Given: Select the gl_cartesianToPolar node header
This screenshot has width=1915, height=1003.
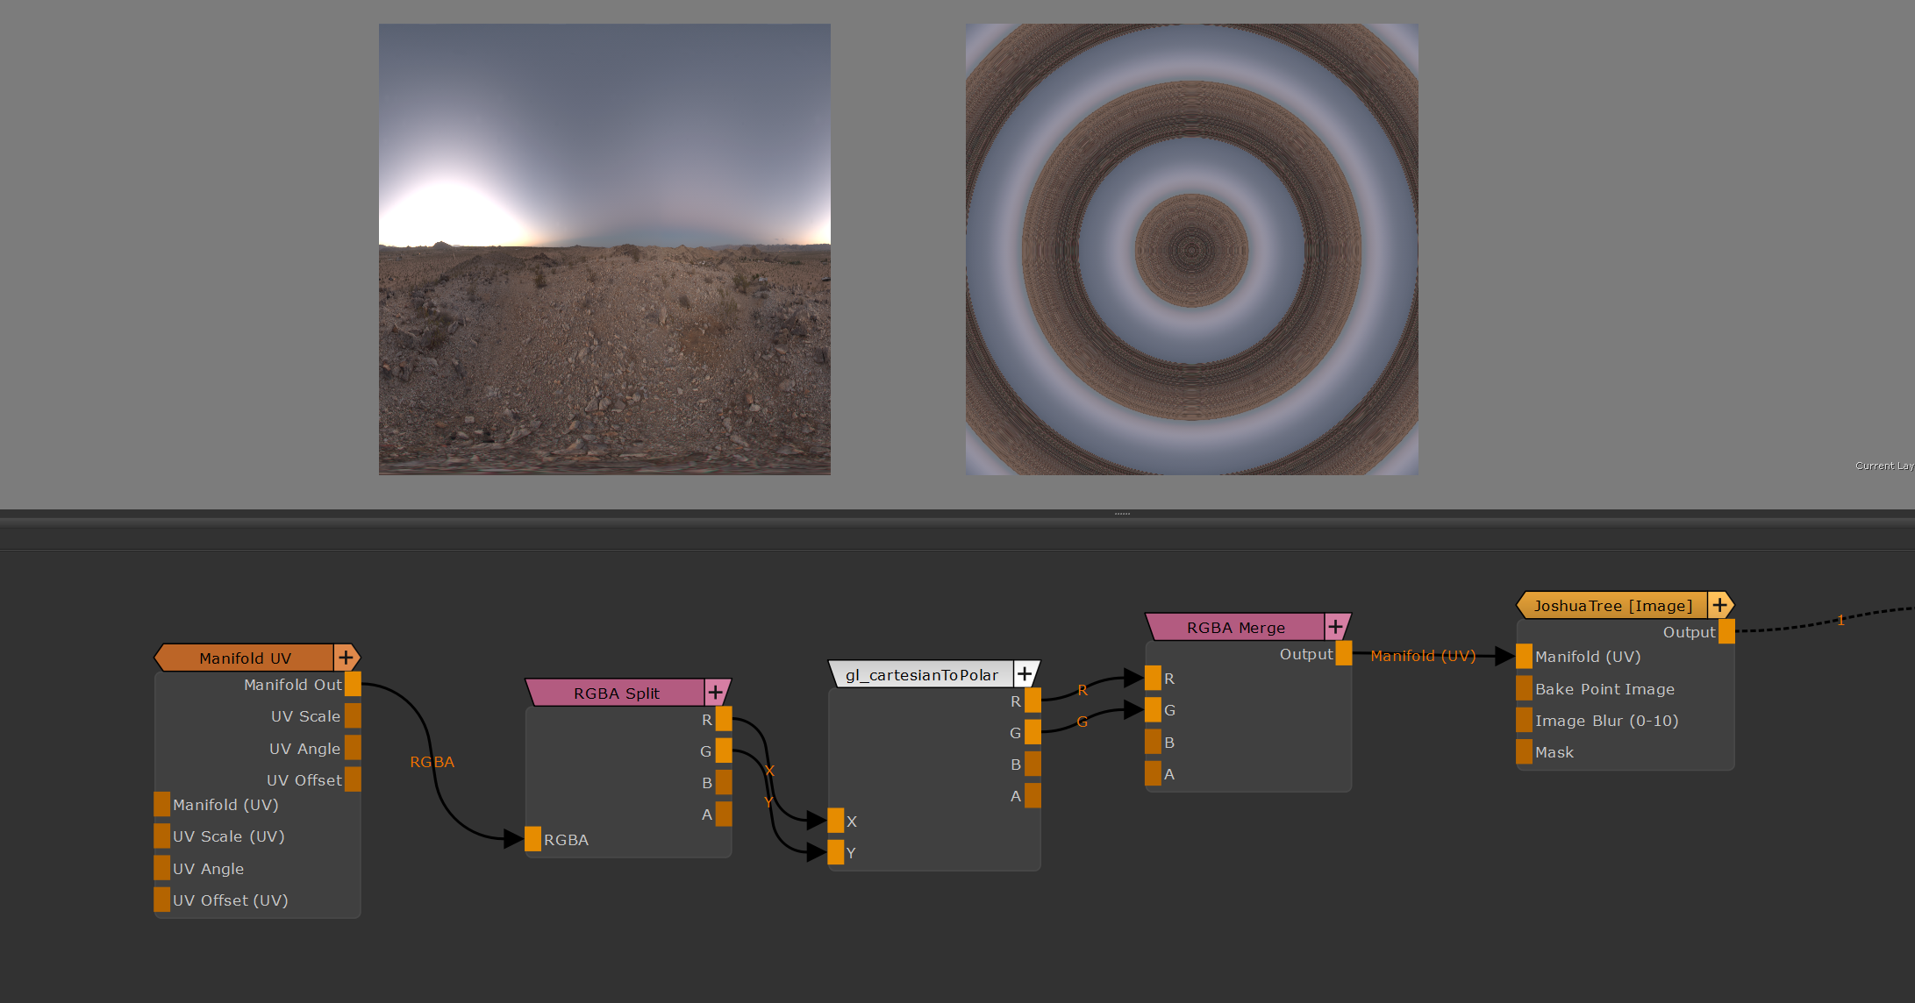Looking at the screenshot, I should 921,674.
